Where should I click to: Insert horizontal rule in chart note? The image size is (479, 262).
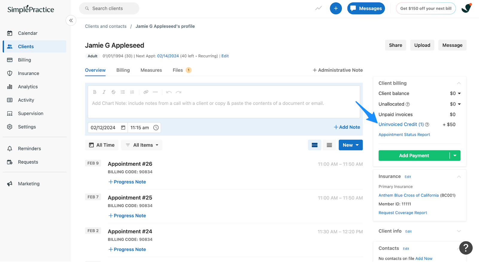click(155, 92)
